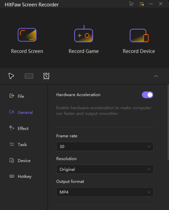Click the Record Screen label
The image size is (169, 210).
(27, 51)
